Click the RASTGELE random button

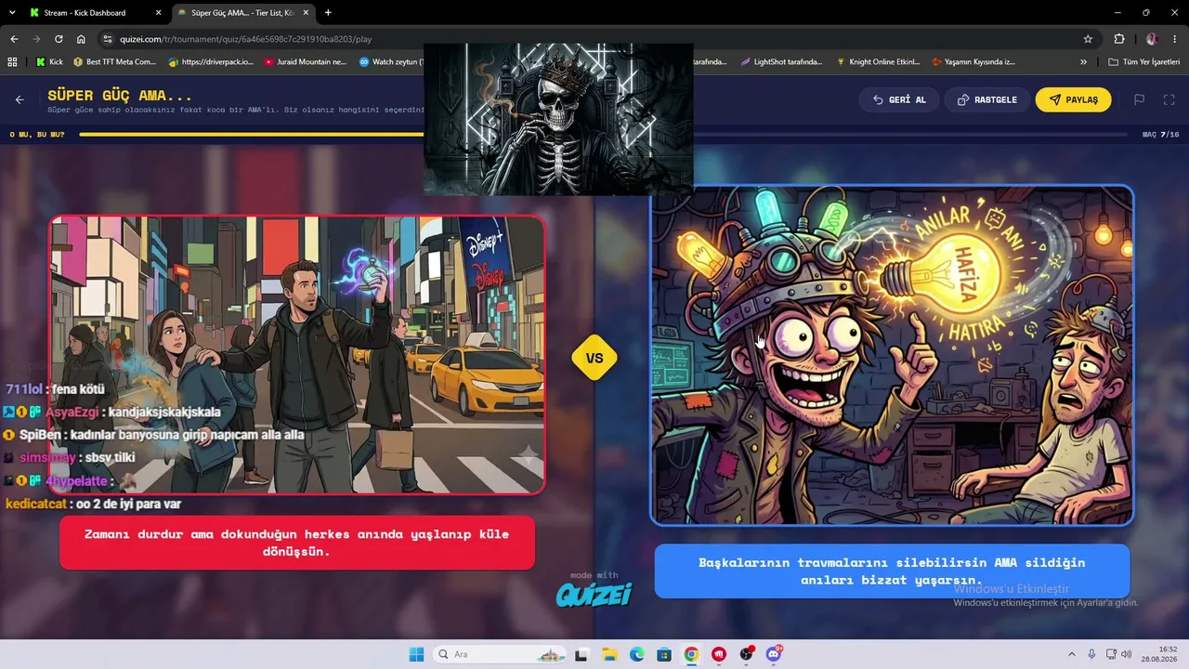pos(986,99)
